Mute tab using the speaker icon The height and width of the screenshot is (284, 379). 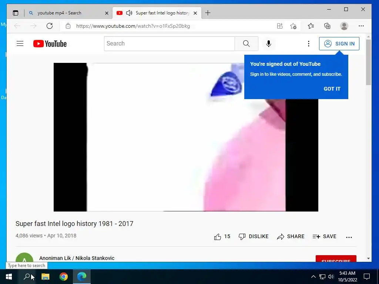coord(129,13)
